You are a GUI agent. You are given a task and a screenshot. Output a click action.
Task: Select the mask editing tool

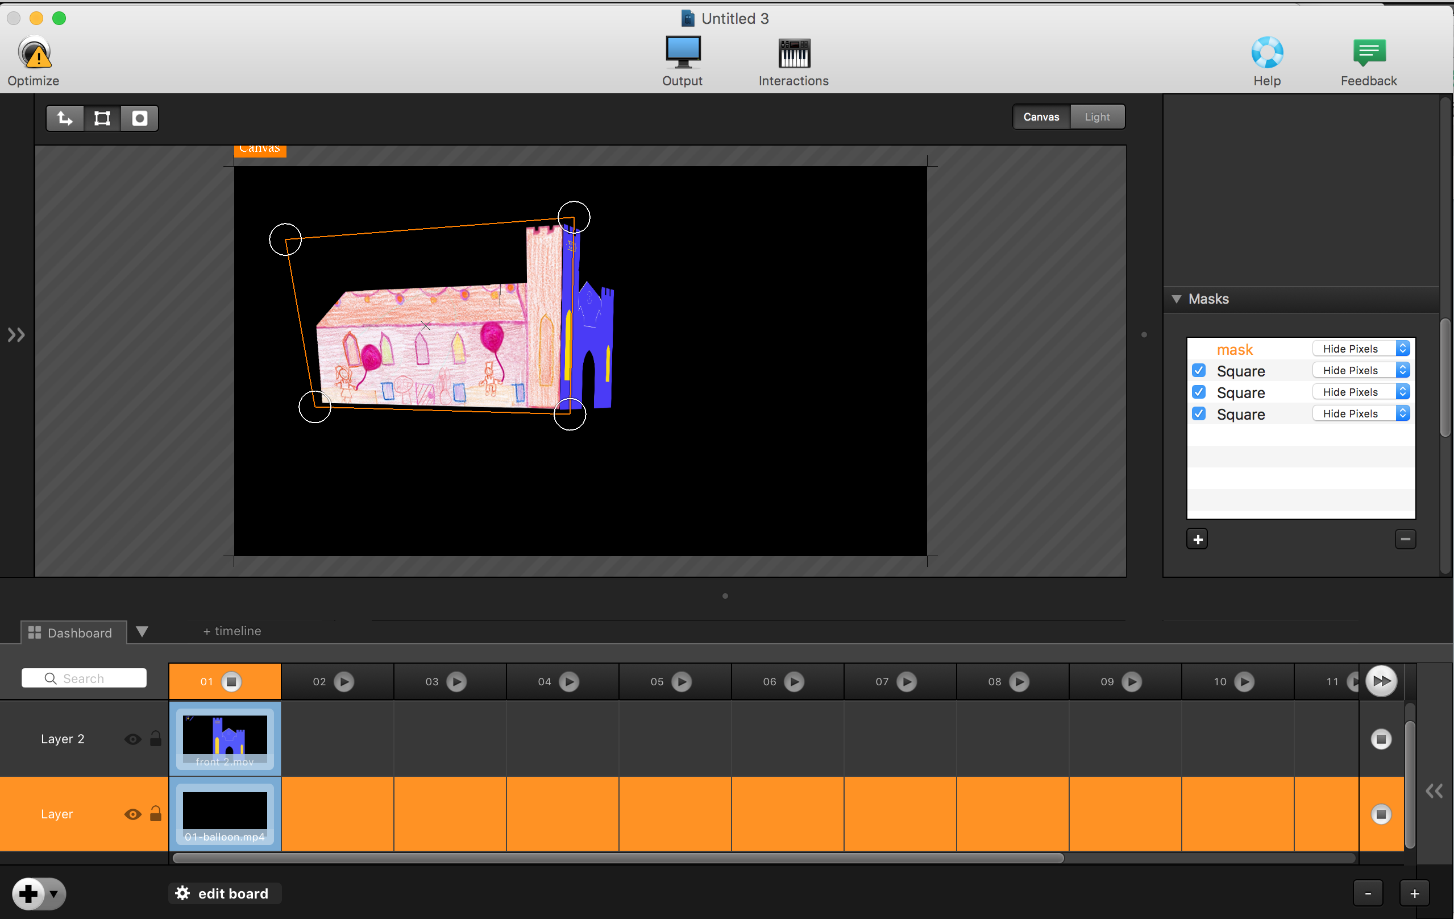pos(139,118)
